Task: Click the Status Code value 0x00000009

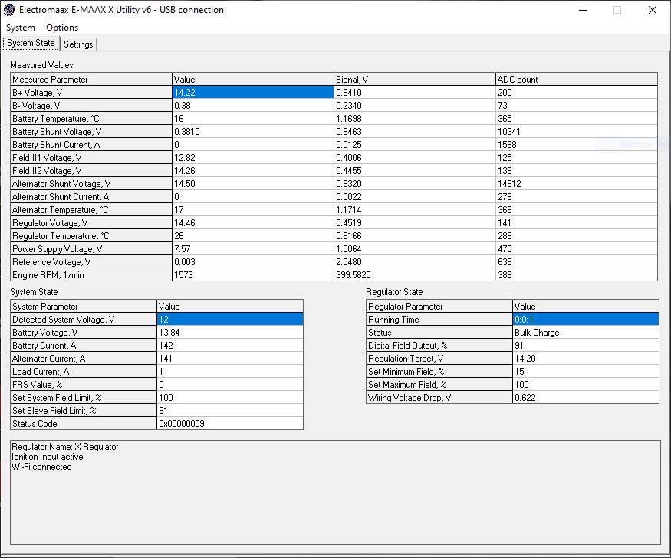Action: click(229, 424)
